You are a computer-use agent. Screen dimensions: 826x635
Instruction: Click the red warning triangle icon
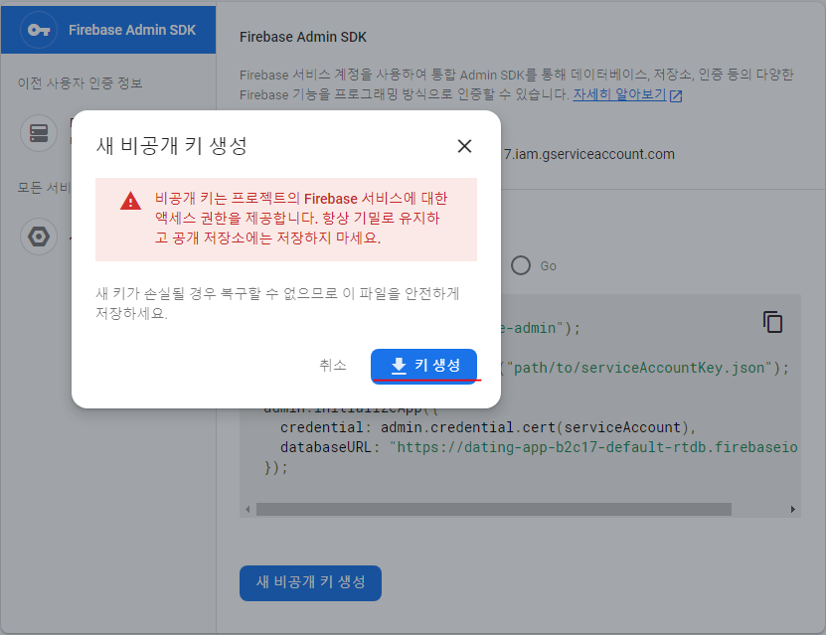[x=130, y=201]
